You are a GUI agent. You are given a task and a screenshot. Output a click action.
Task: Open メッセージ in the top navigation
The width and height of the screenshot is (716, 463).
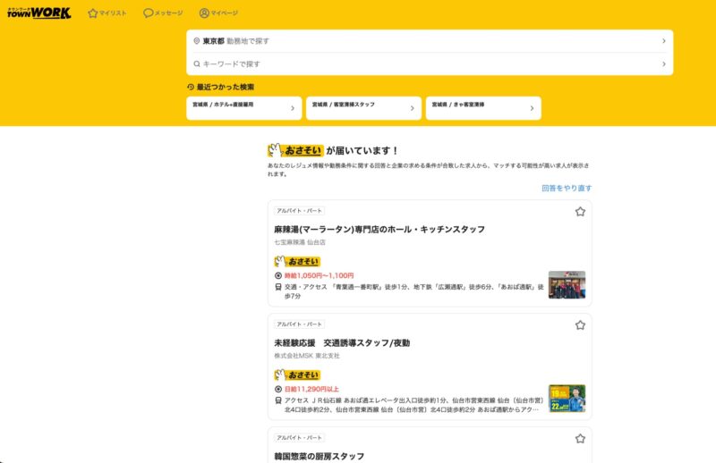(163, 13)
